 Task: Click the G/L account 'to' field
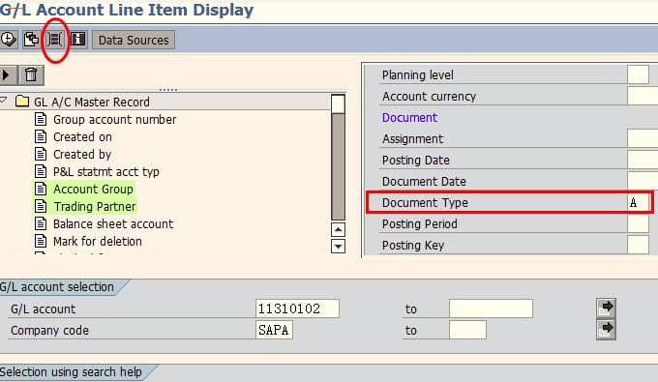click(x=491, y=309)
